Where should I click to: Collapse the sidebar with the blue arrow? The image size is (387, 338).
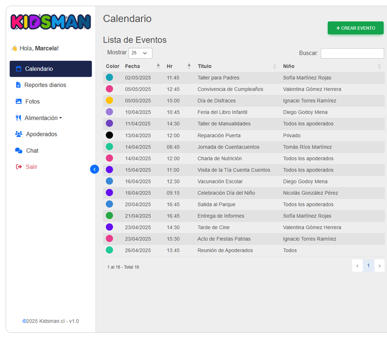tap(95, 169)
